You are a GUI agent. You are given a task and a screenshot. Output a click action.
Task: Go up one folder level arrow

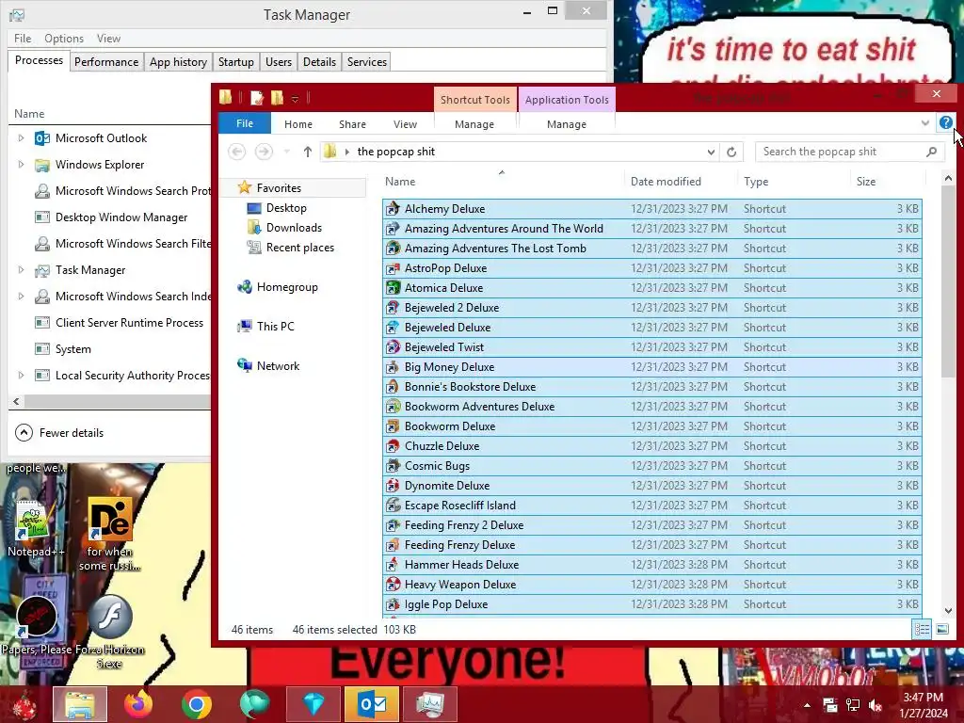[308, 152]
